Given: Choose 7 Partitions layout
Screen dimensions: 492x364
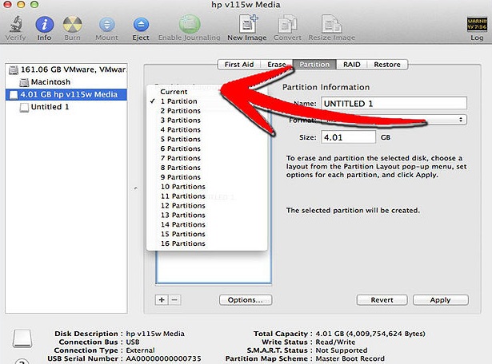Looking at the screenshot, I should pyautogui.click(x=206, y=158).
